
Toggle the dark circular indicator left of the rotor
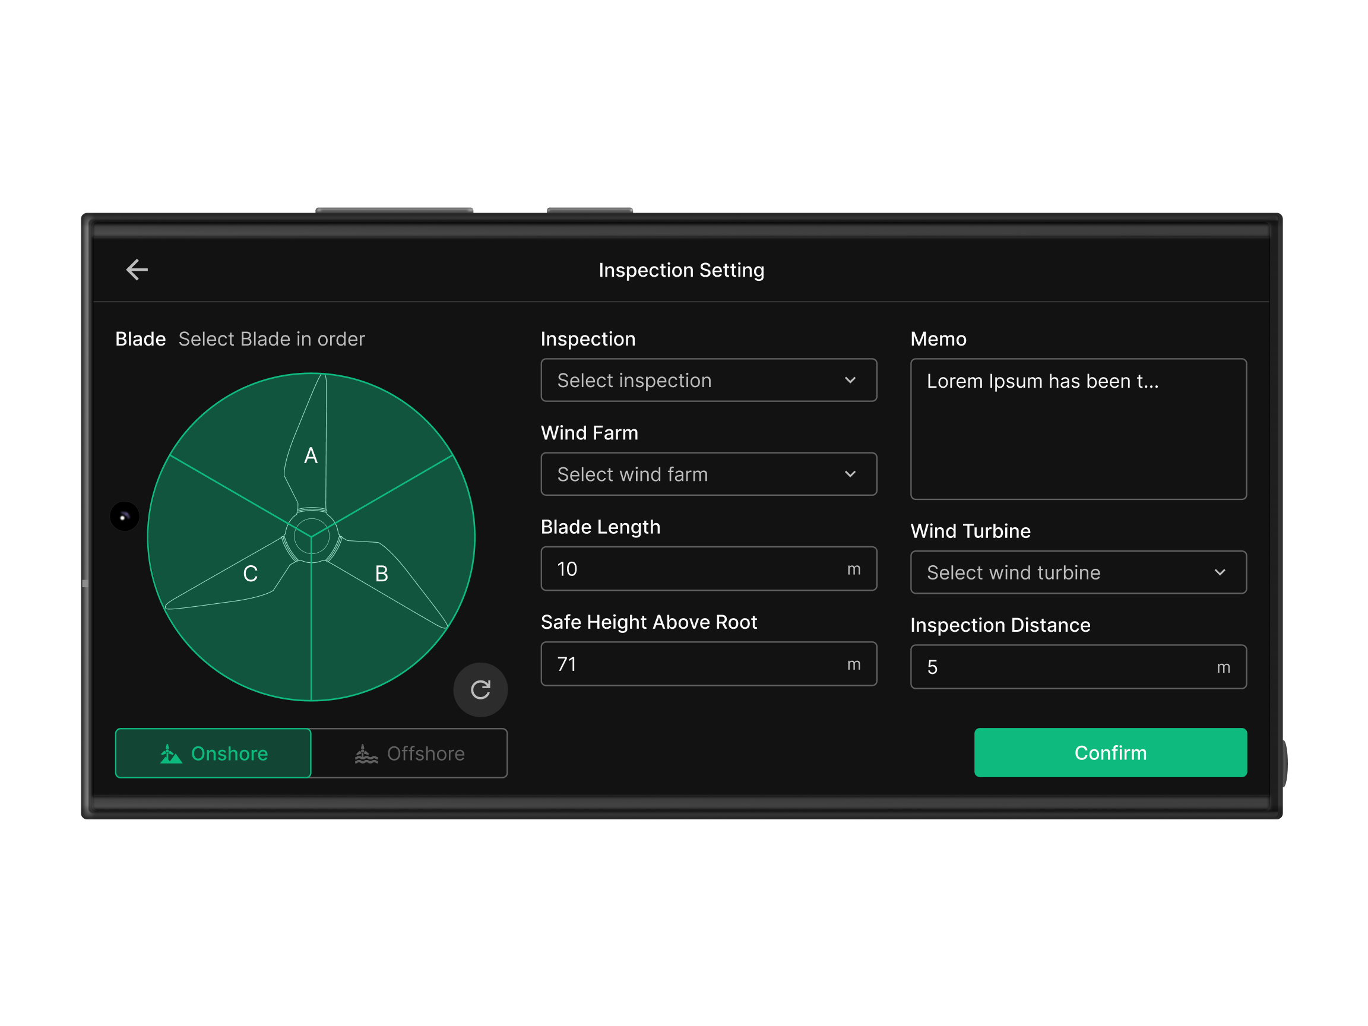point(125,517)
